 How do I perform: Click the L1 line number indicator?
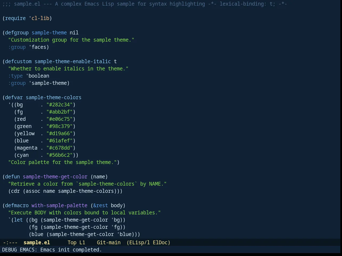click(82, 242)
